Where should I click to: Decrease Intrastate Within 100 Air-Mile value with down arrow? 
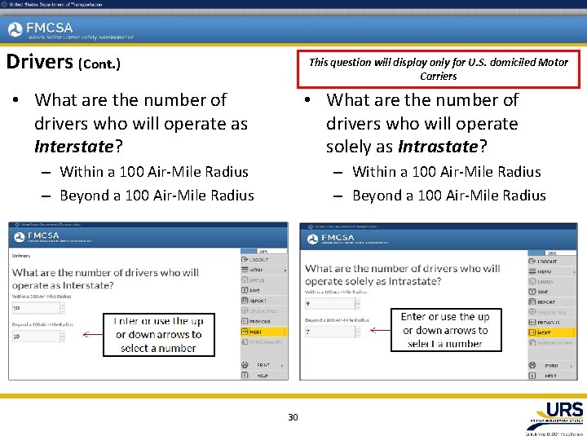[358, 306]
